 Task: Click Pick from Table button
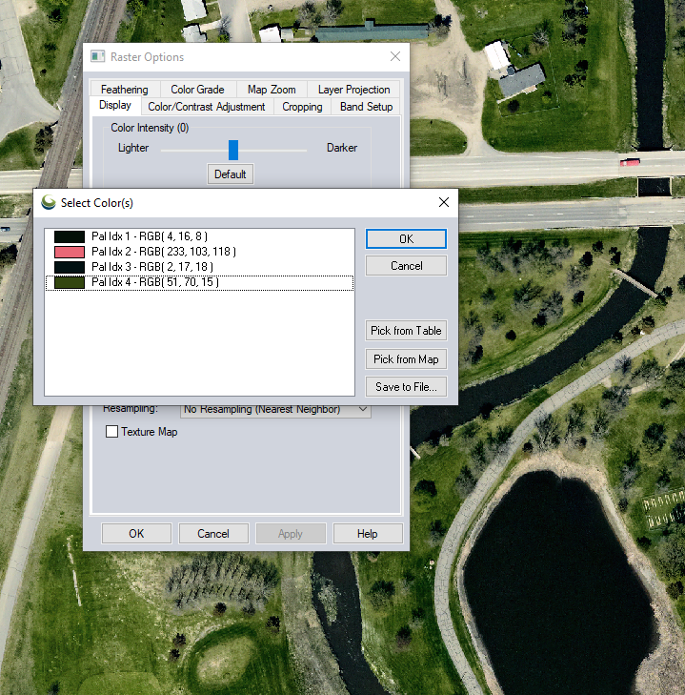pyautogui.click(x=406, y=331)
